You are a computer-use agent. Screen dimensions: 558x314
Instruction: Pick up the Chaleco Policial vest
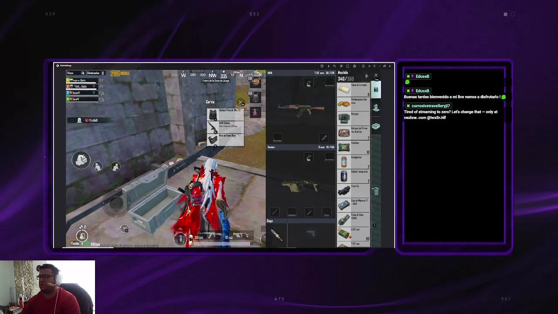(225, 114)
